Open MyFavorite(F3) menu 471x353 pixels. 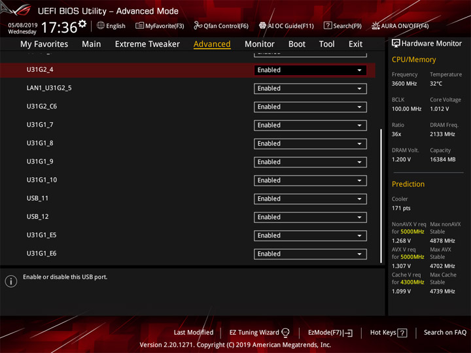[165, 25]
